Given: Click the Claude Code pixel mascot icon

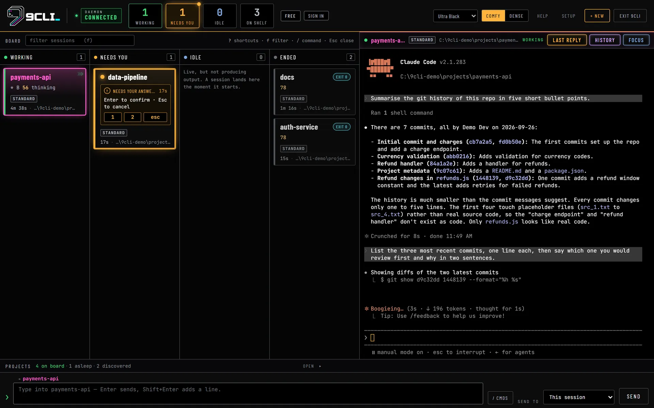Looking at the screenshot, I should pos(380,68).
